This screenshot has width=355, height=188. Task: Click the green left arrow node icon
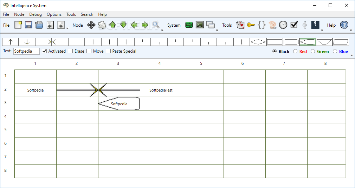click(134, 25)
